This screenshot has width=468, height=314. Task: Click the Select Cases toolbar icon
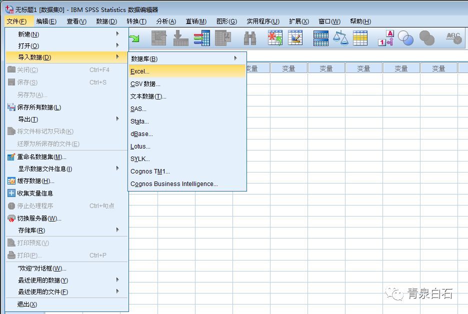360,38
